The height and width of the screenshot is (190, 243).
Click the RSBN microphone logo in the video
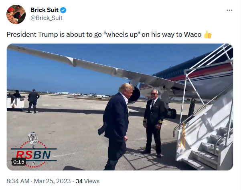pos(32,140)
